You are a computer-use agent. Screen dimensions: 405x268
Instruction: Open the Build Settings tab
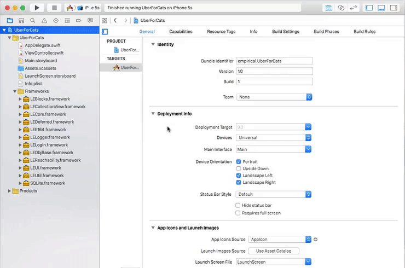[x=285, y=32]
